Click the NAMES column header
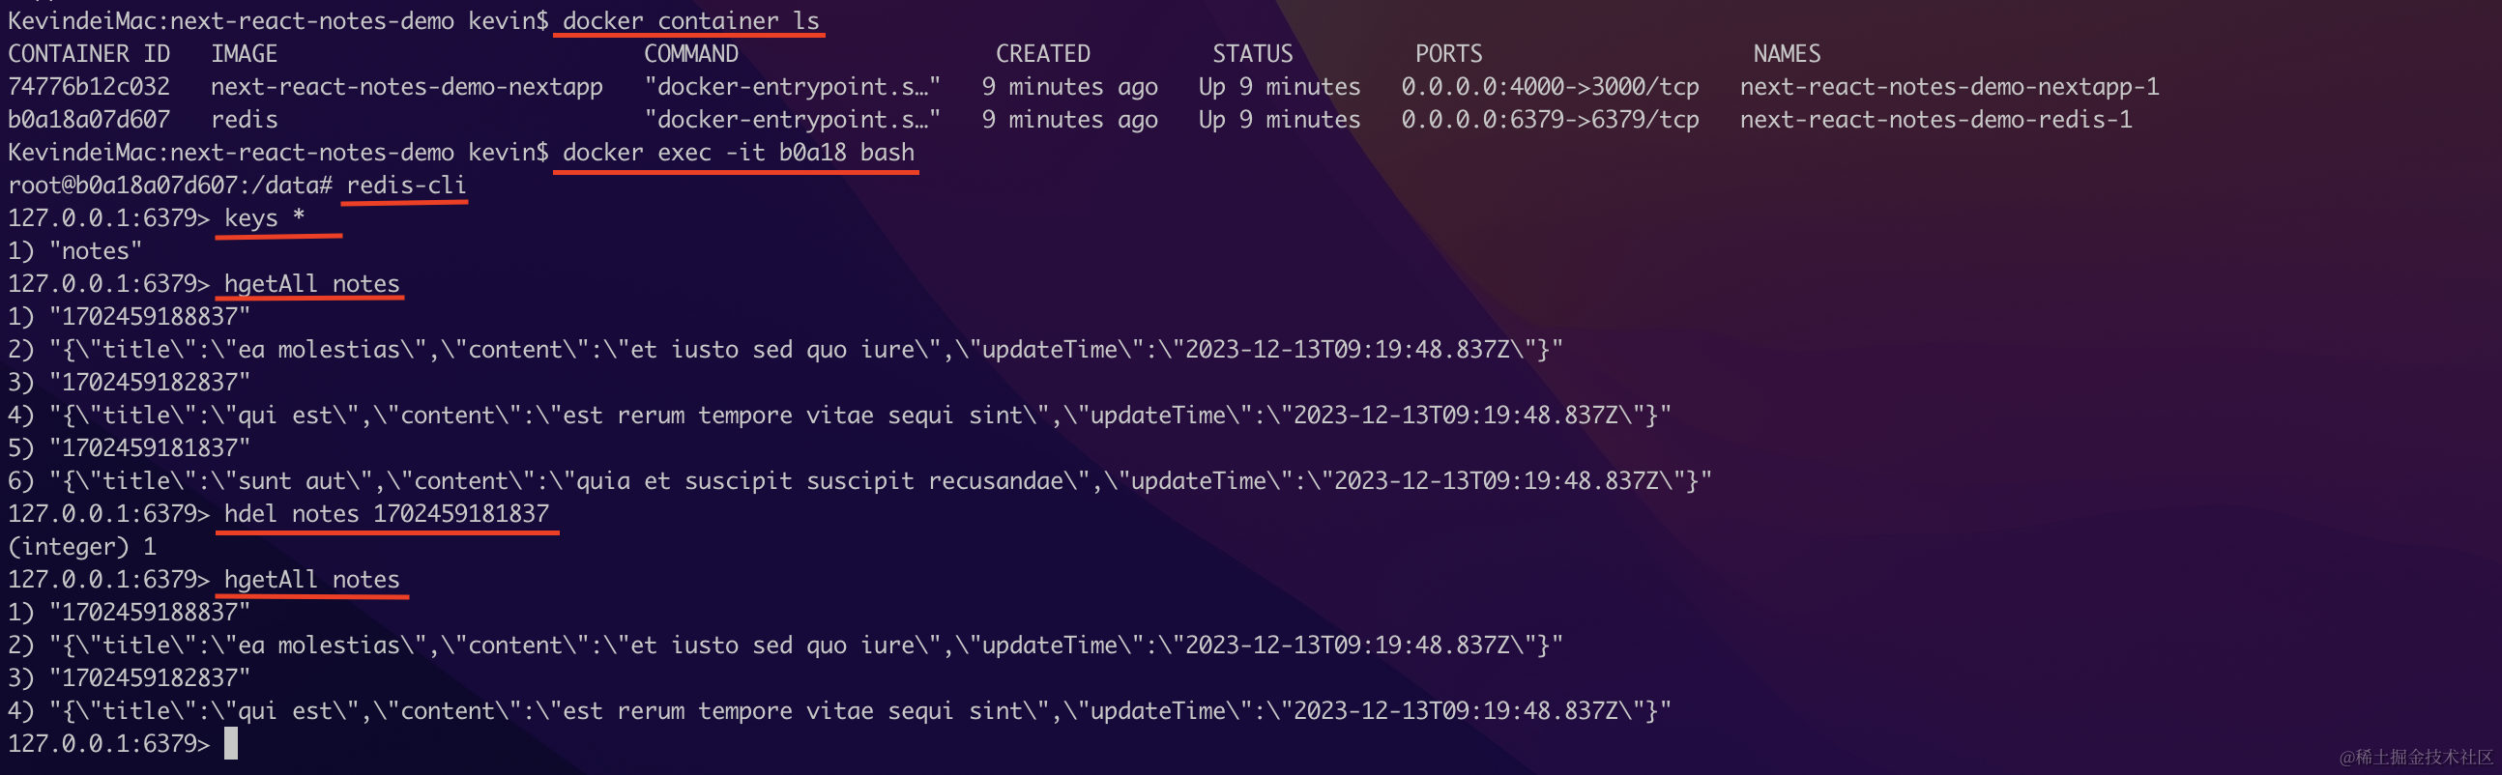The width and height of the screenshot is (2502, 775). coord(1787,53)
